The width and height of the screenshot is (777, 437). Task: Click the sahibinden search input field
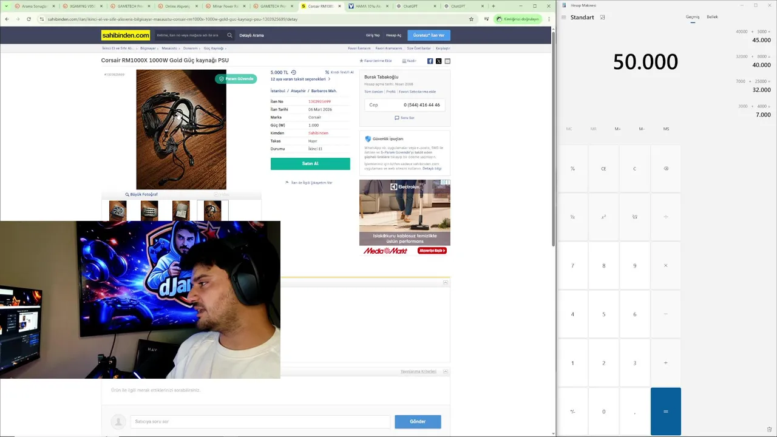189,35
